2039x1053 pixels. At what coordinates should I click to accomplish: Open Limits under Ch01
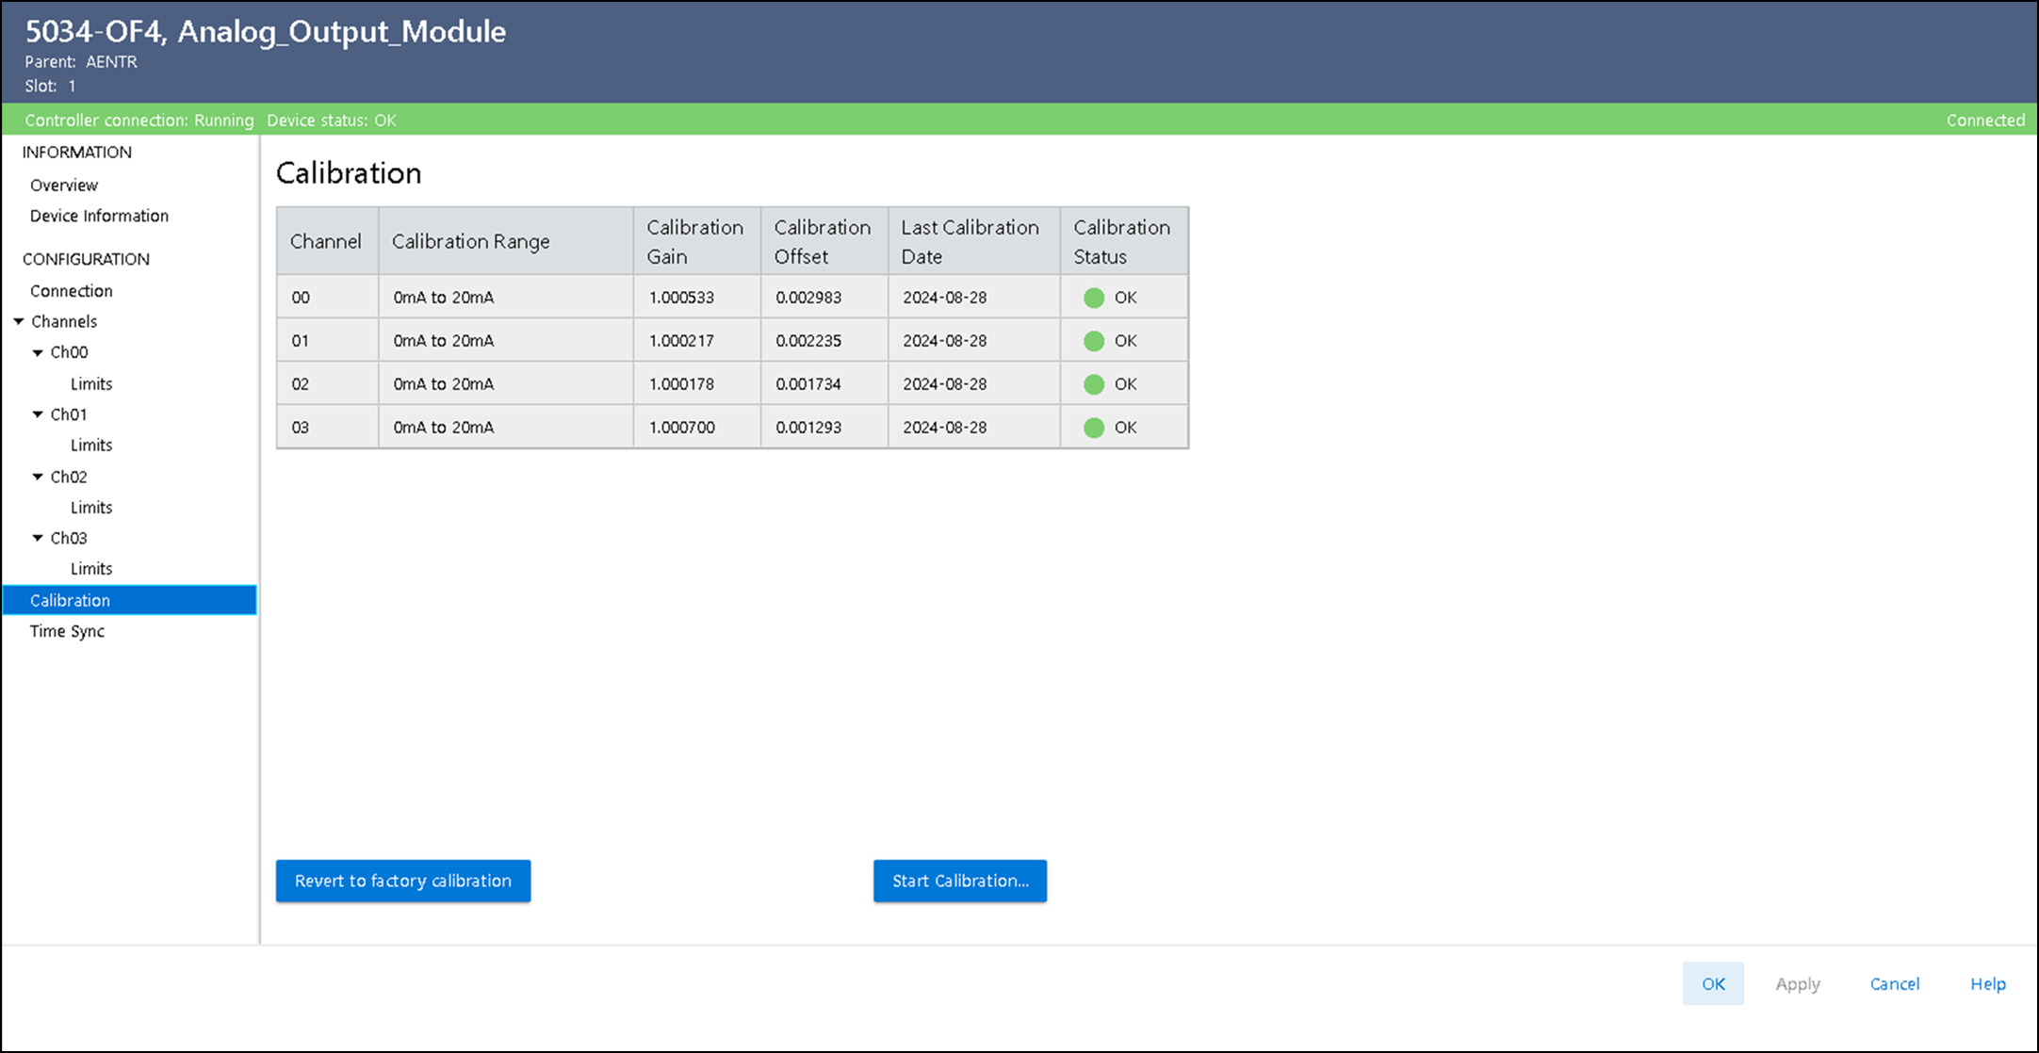[x=91, y=445]
